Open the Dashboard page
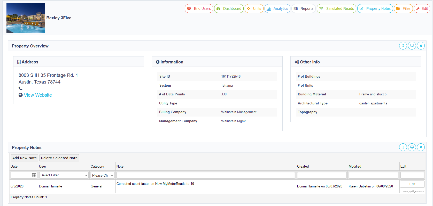Screen dimensions: 433x206 229,9
